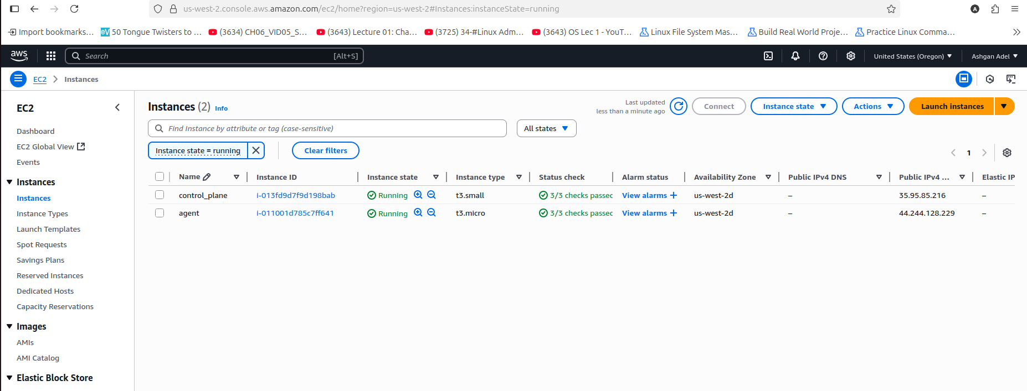Focus the AWS top Search box
The width and height of the screenshot is (1027, 391).
tap(214, 56)
